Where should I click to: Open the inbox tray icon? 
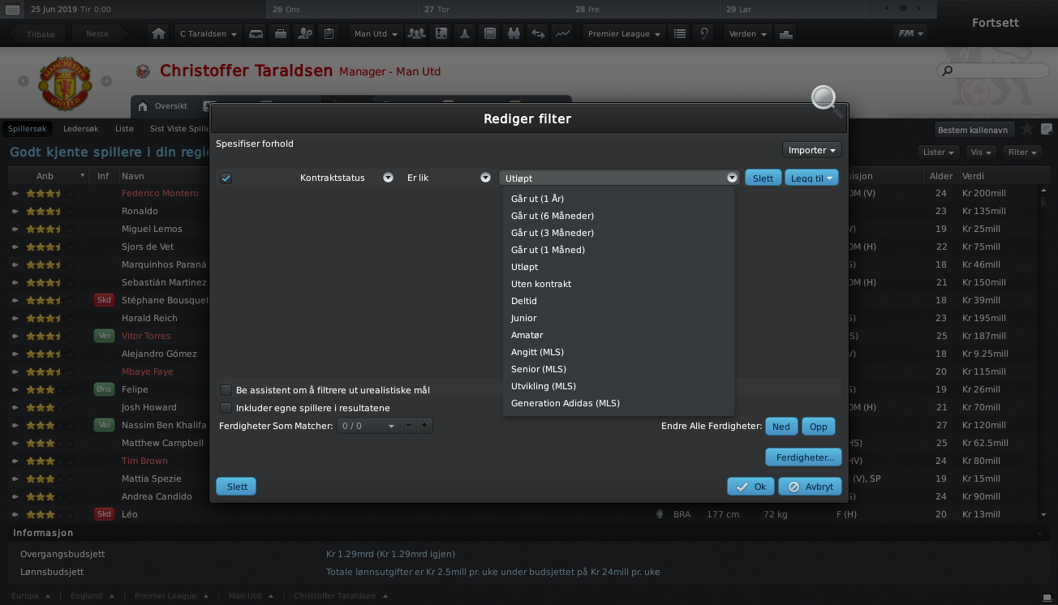coord(256,34)
